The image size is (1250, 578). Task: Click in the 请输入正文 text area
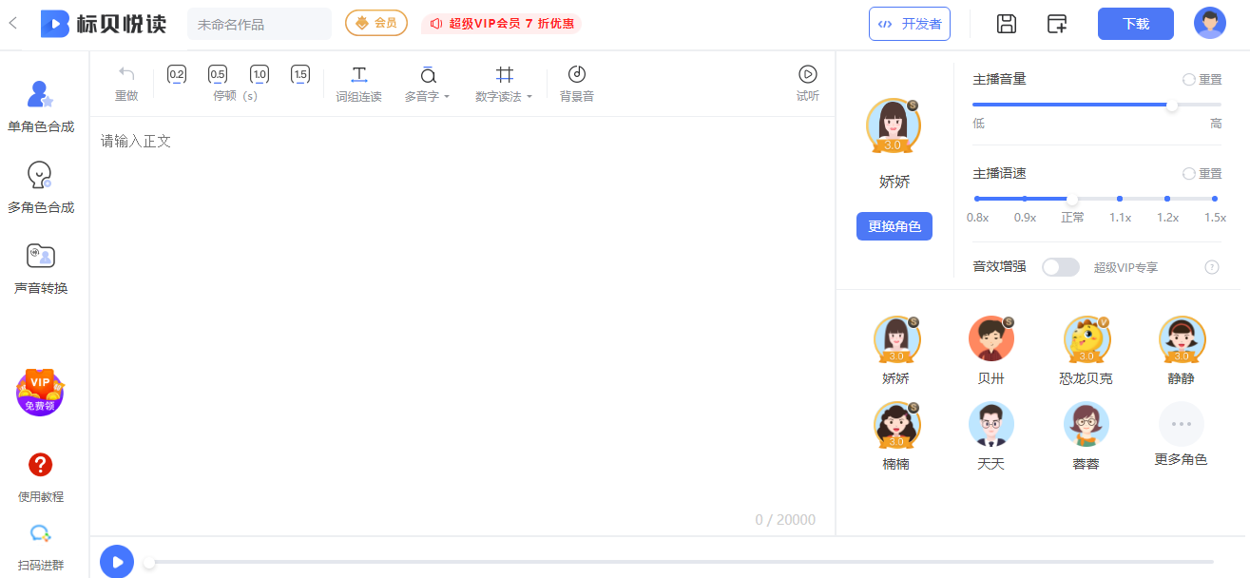tap(462, 323)
